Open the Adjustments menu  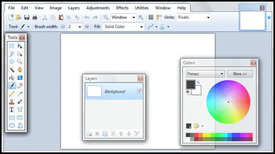[x=98, y=8]
